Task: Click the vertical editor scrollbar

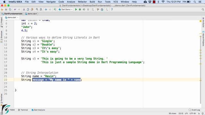Action: tap(201, 70)
